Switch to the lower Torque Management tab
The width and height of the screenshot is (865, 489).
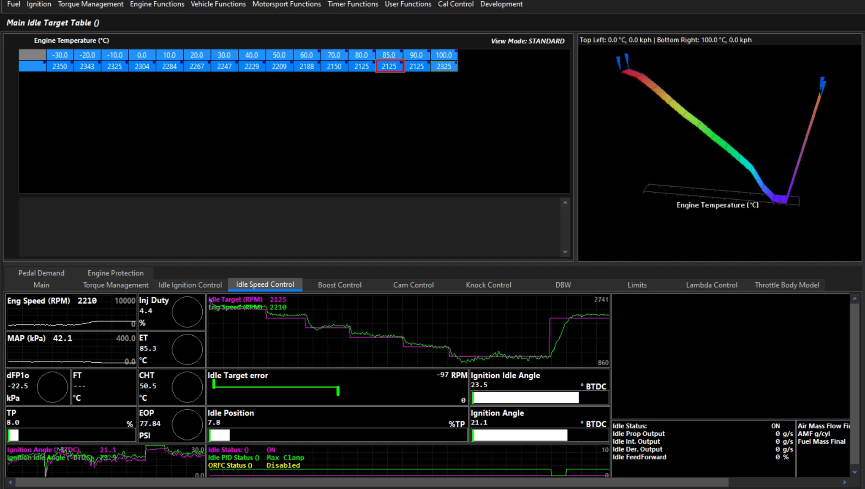(x=115, y=285)
